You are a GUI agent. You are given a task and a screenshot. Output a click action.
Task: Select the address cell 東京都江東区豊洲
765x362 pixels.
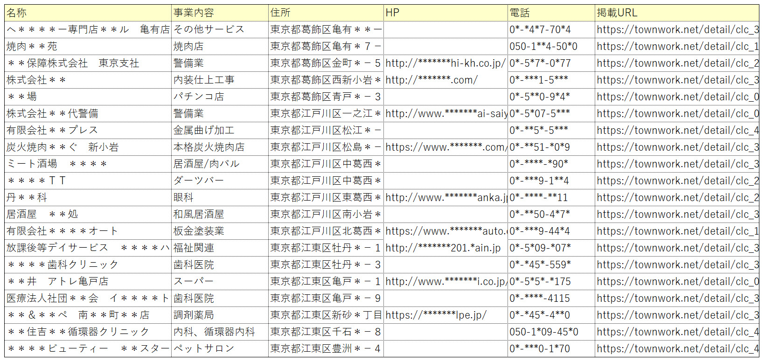point(326,349)
